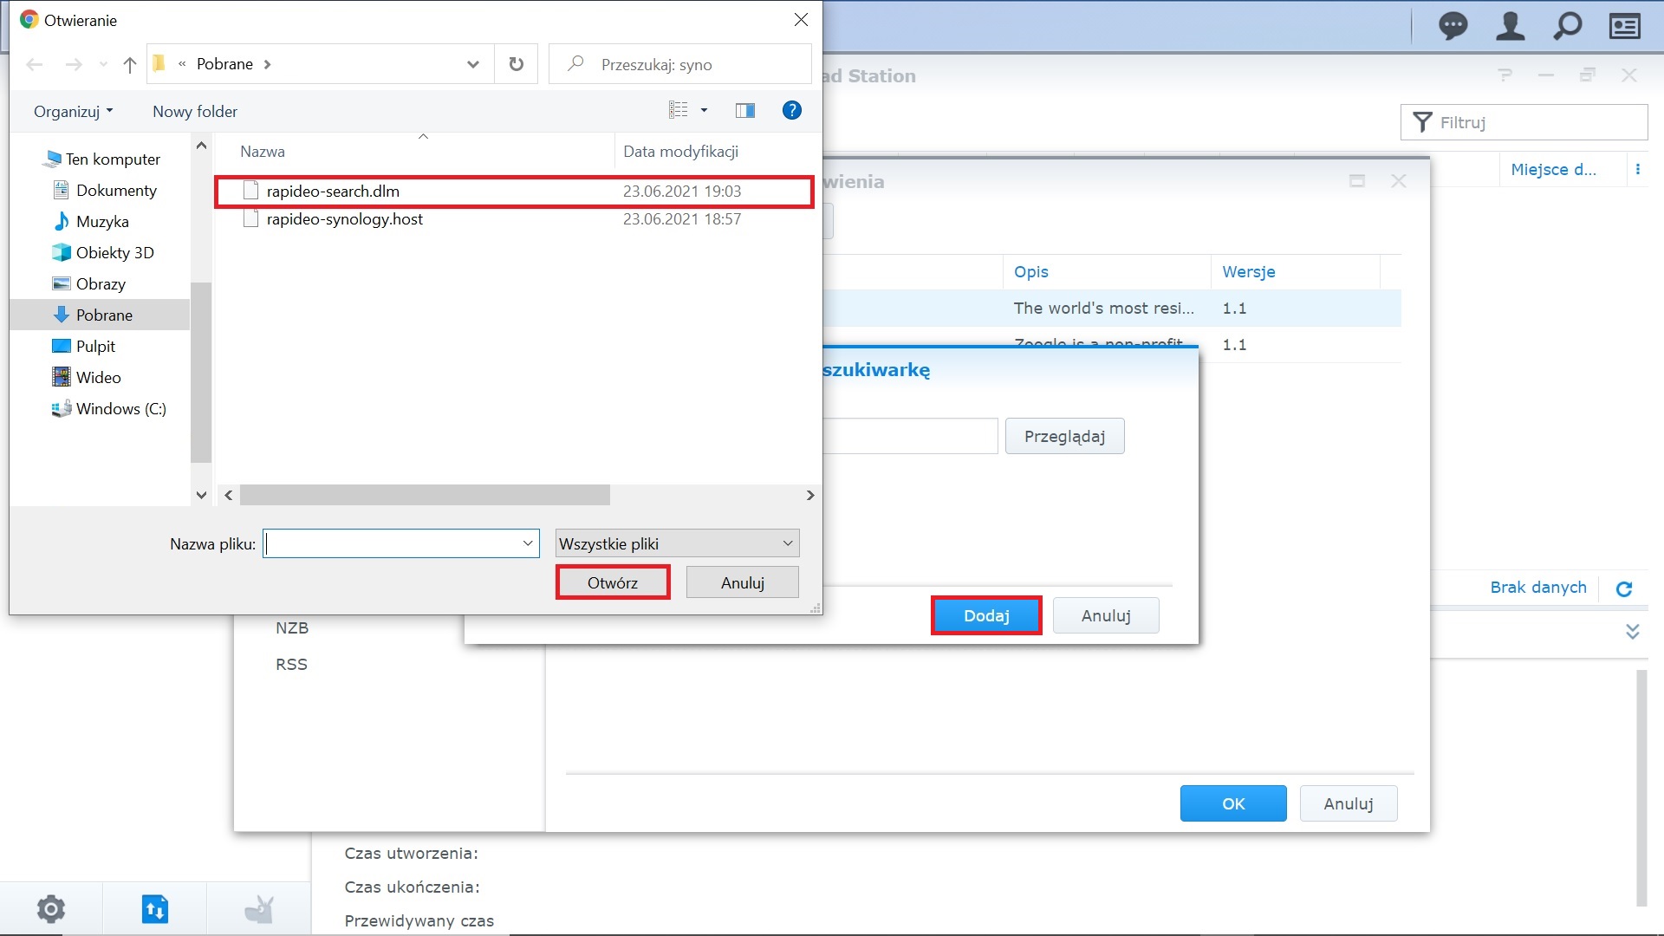
Task: Open DSM search magnifier icon
Action: pyautogui.click(x=1567, y=26)
